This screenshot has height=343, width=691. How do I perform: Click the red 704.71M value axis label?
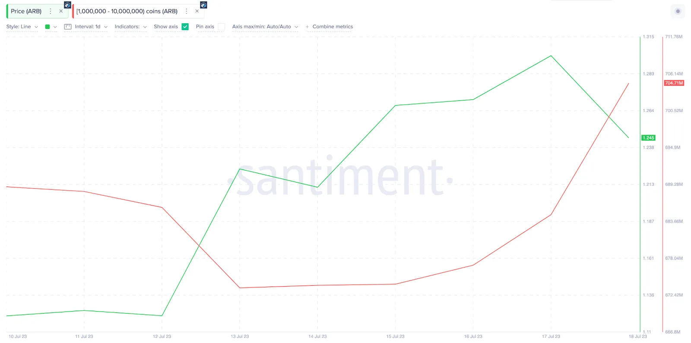(674, 83)
